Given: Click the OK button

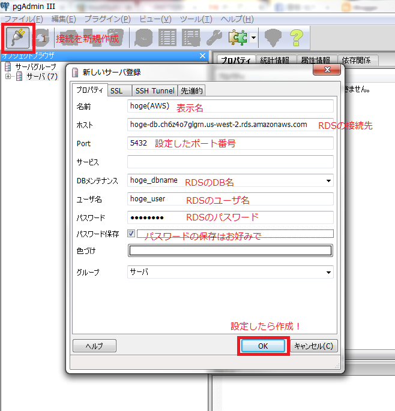Looking at the screenshot, I should tap(263, 346).
